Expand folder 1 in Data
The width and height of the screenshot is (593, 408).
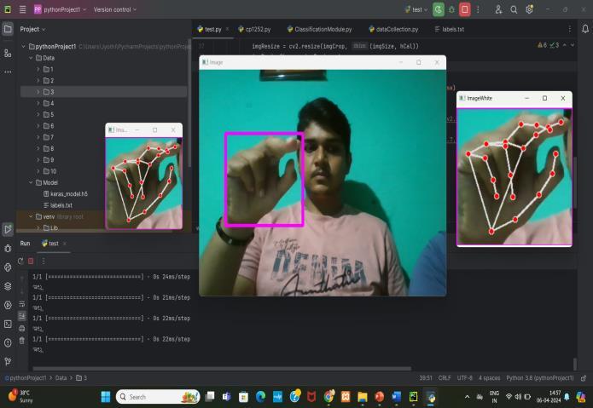coord(38,69)
